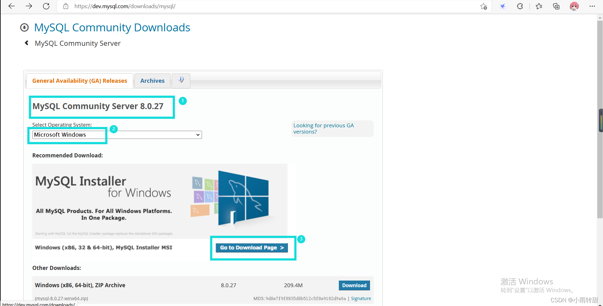This screenshot has height=306, width=603.
Task: Reload the page with refresh icon
Action: click(46, 6)
